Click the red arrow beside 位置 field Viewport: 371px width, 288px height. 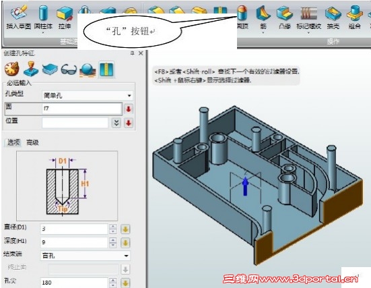coord(129,123)
